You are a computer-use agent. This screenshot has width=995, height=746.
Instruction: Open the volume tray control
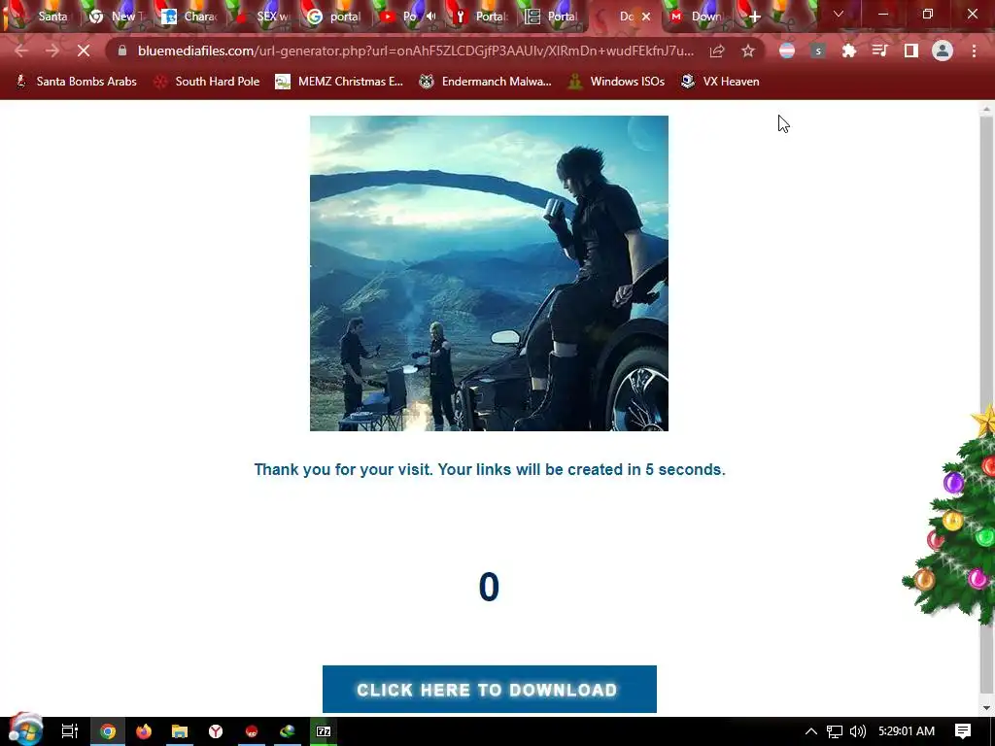click(x=857, y=731)
